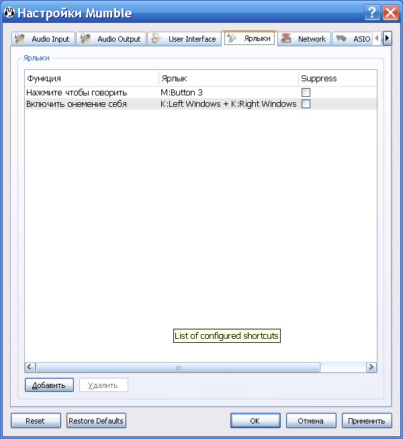This screenshot has width=403, height=439.
Task: Click the horizontal scrollbar left arrow
Action: 30,367
